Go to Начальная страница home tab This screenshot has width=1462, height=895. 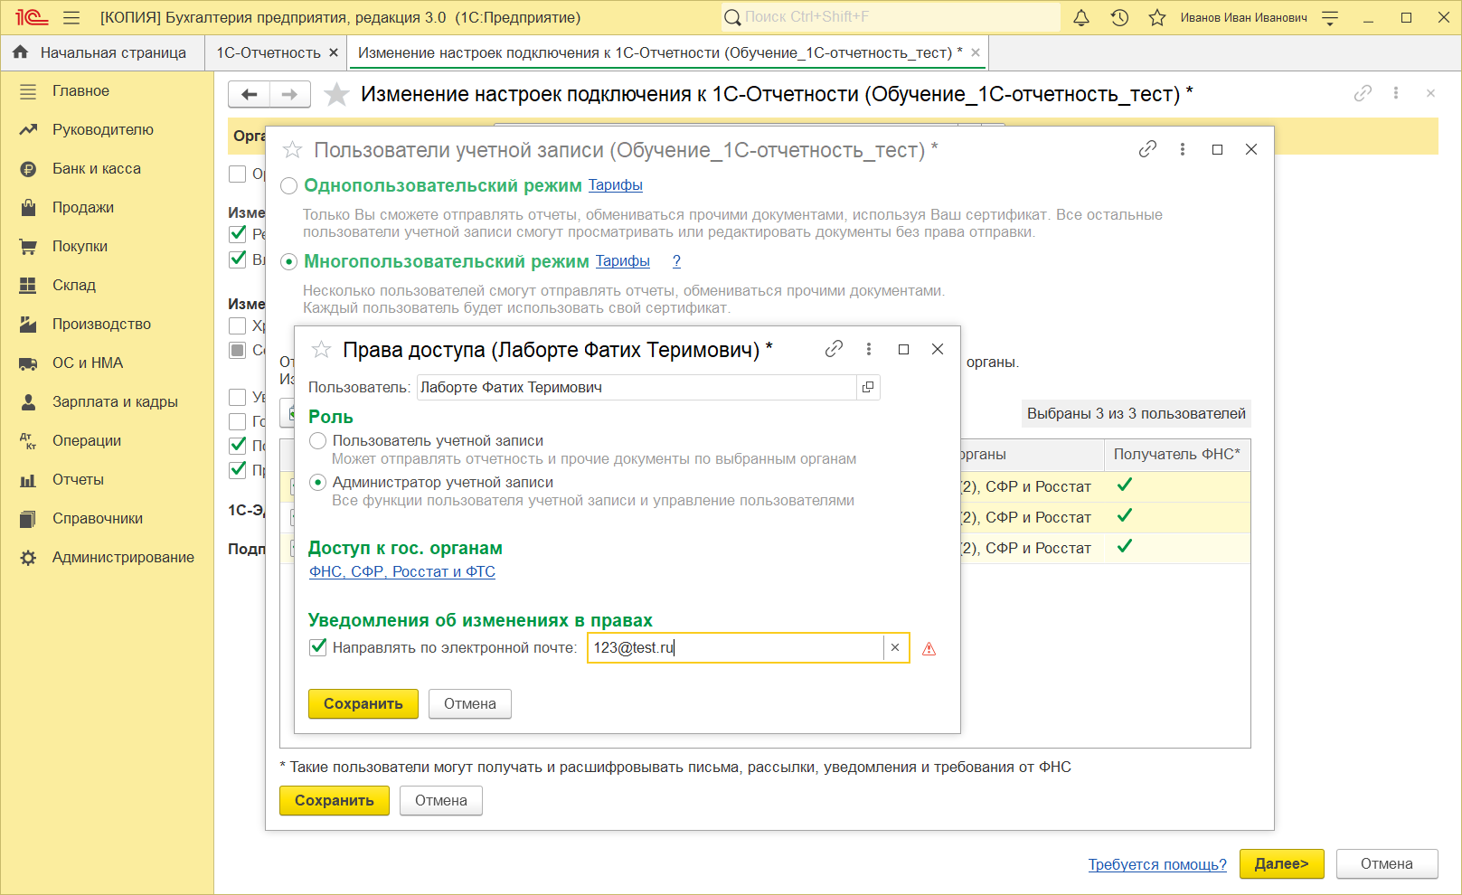tap(100, 52)
